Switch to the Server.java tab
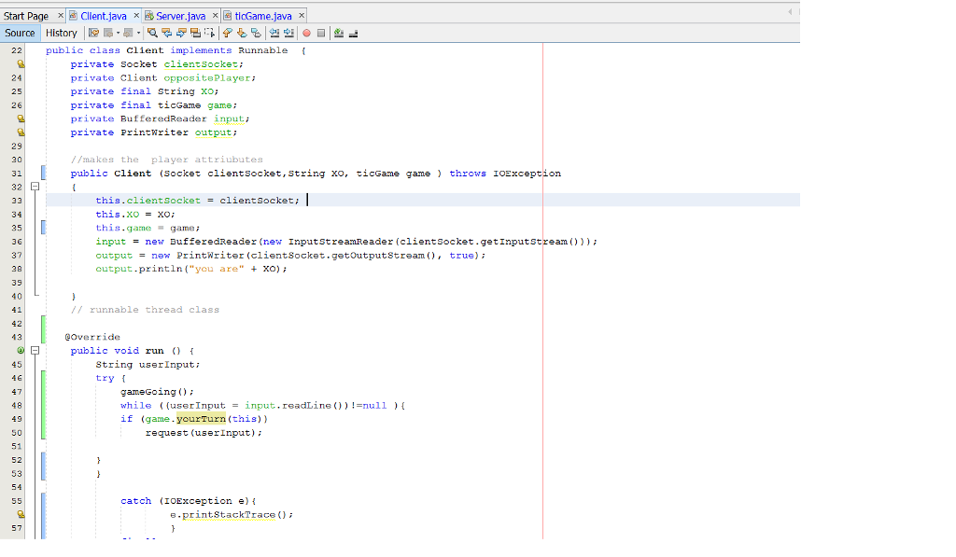956x557 pixels. (179, 16)
